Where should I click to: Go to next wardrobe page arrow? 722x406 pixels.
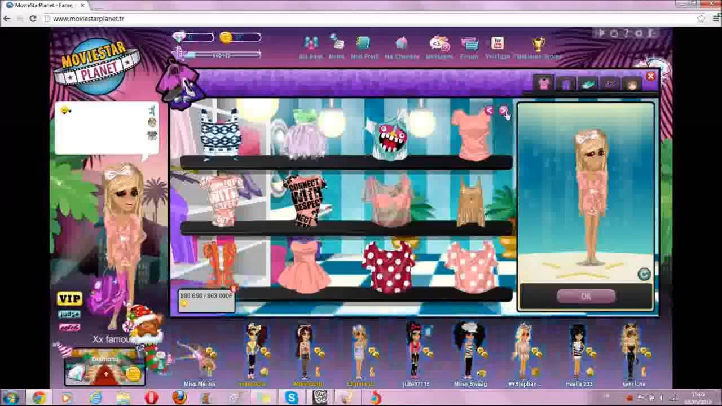point(503,111)
